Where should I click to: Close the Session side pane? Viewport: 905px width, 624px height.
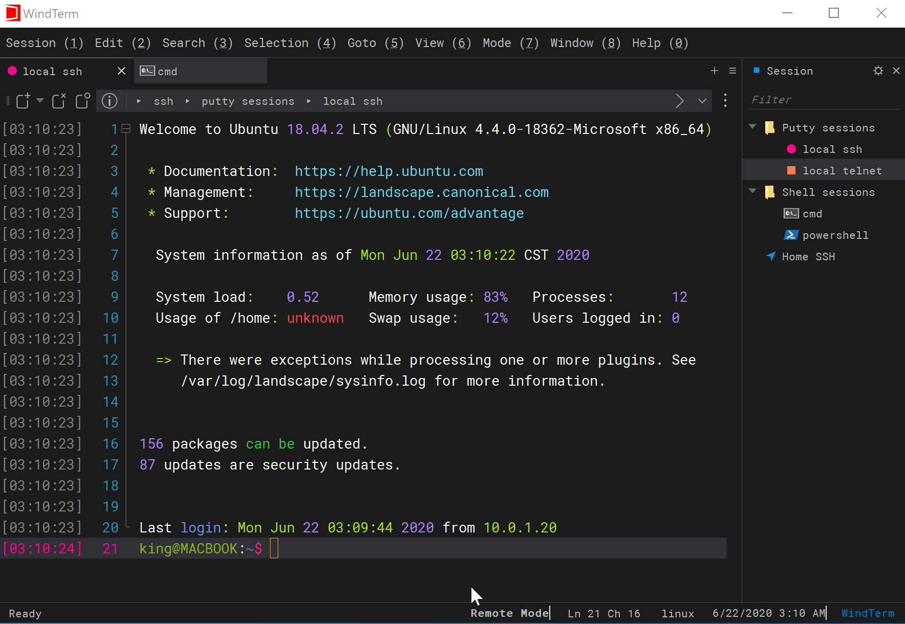896,71
